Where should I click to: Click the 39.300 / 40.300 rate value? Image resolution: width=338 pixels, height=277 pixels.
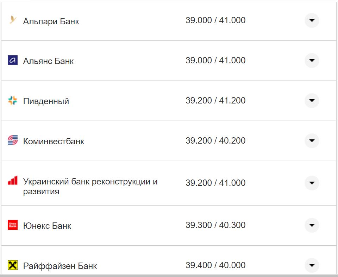coord(215,225)
